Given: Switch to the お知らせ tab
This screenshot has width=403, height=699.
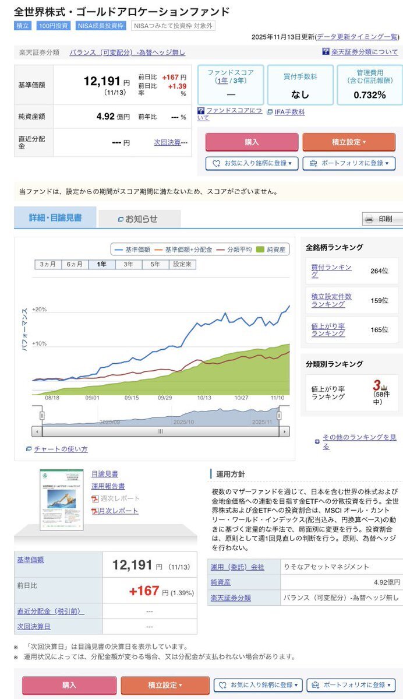Looking at the screenshot, I should click(140, 219).
